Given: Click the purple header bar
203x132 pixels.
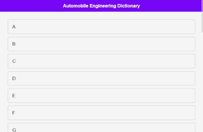Looking at the screenshot, I should (33, 6).
